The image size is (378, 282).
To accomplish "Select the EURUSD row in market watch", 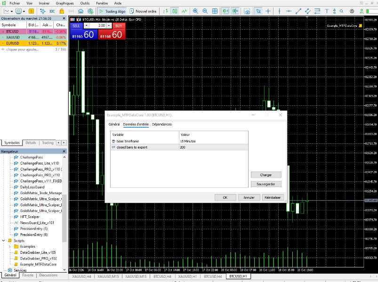I will (x=33, y=43).
